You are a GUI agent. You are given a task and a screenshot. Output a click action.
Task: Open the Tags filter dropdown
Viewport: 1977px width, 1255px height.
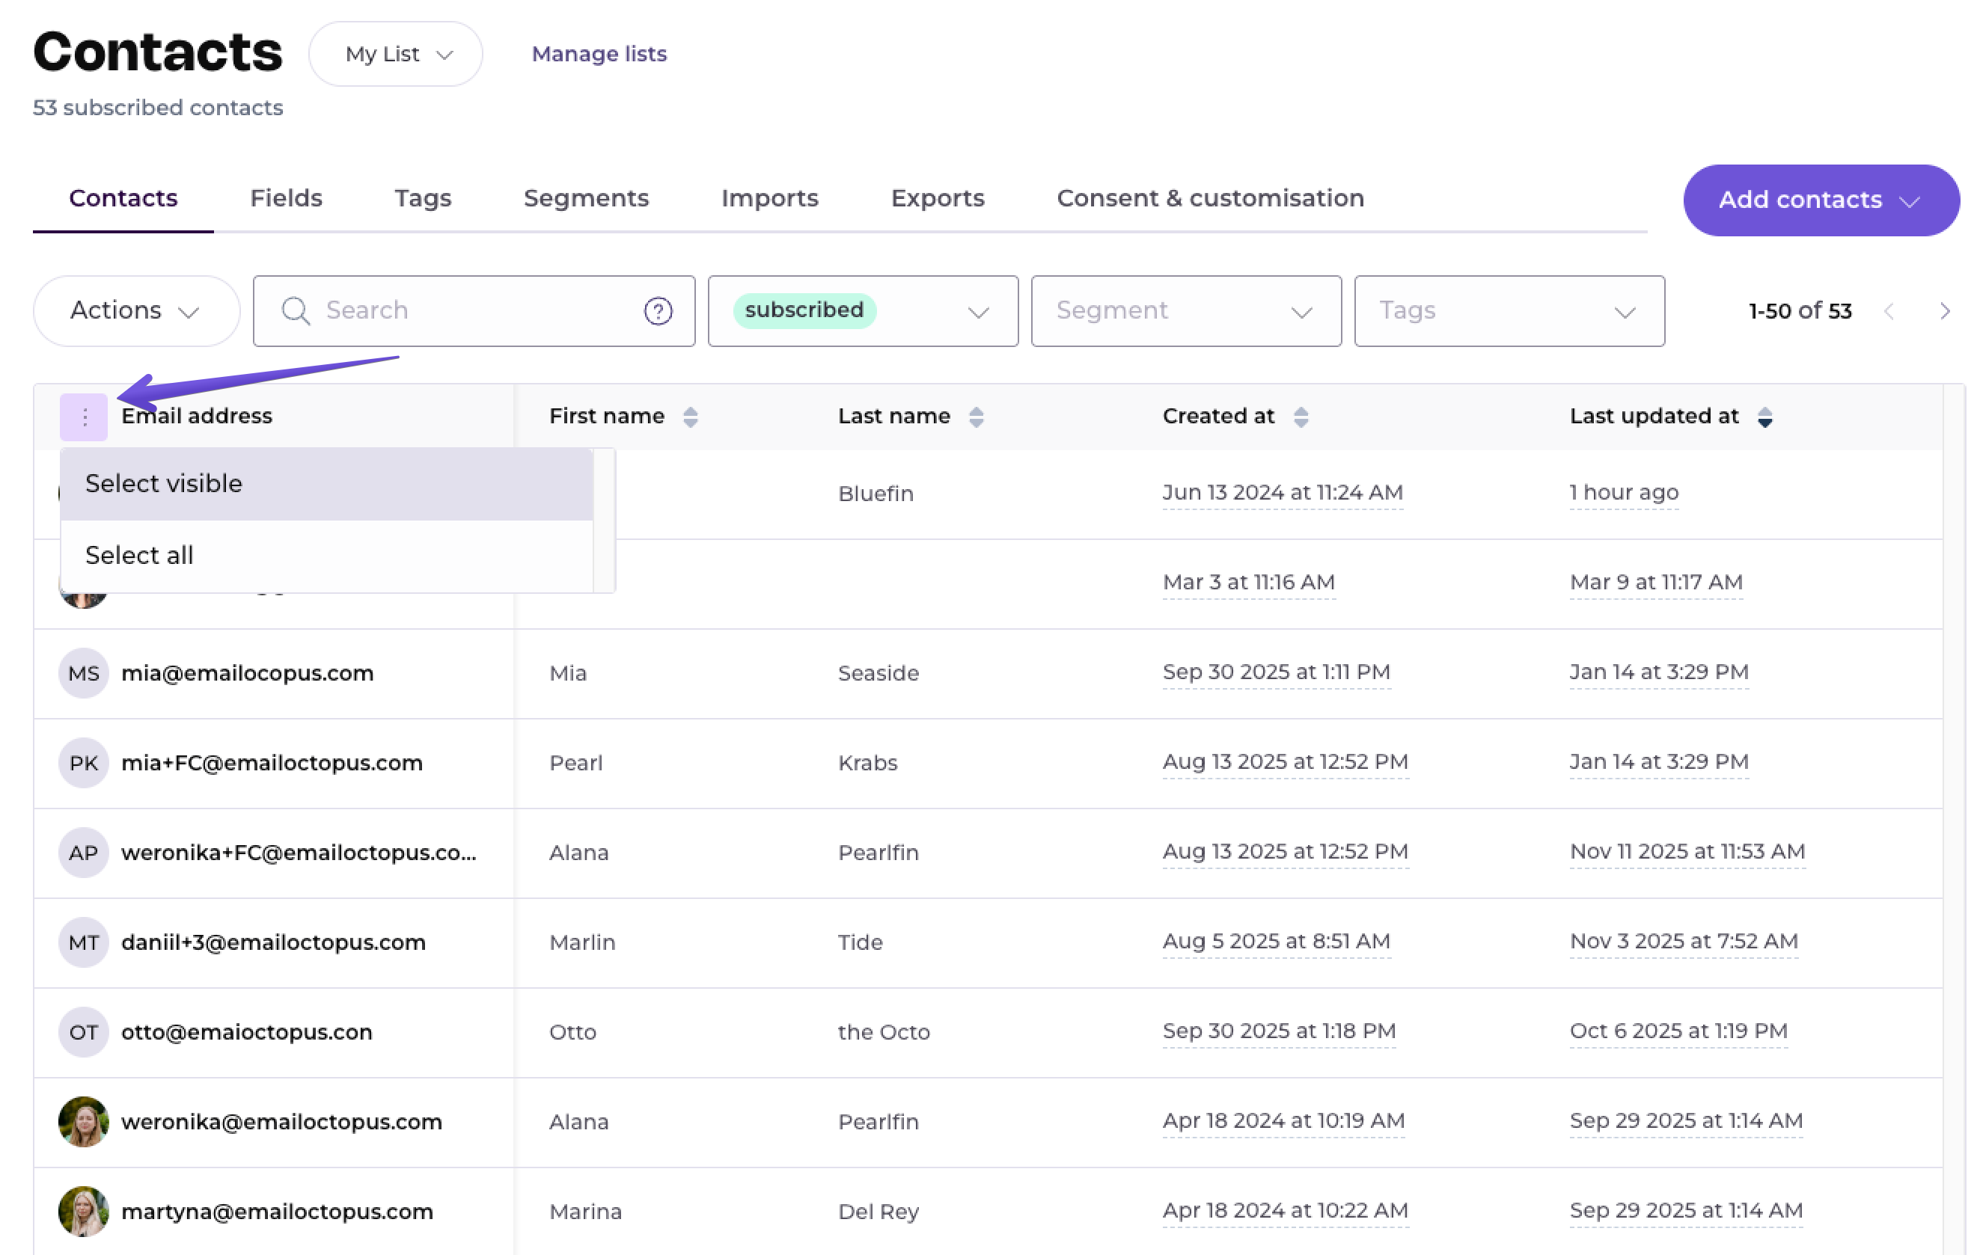1509,311
